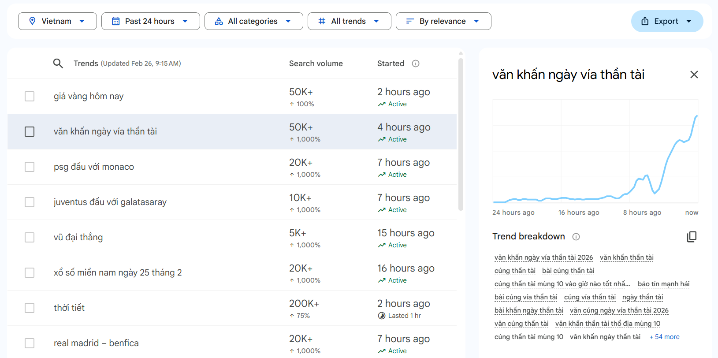Click the share icon on Export button
This screenshot has width=718, height=358.
(645, 21)
